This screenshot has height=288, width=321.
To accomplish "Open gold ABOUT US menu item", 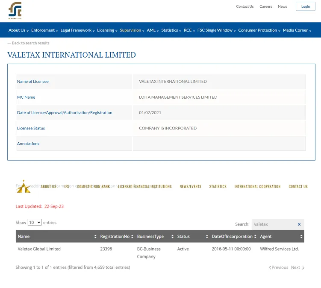I will click(x=49, y=186).
